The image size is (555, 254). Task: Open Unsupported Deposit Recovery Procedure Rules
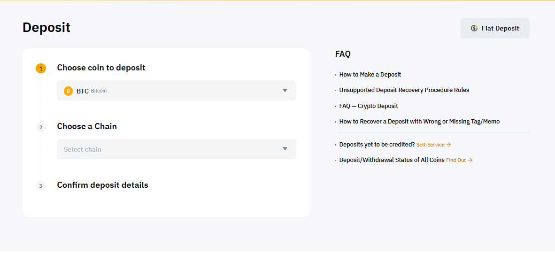404,90
